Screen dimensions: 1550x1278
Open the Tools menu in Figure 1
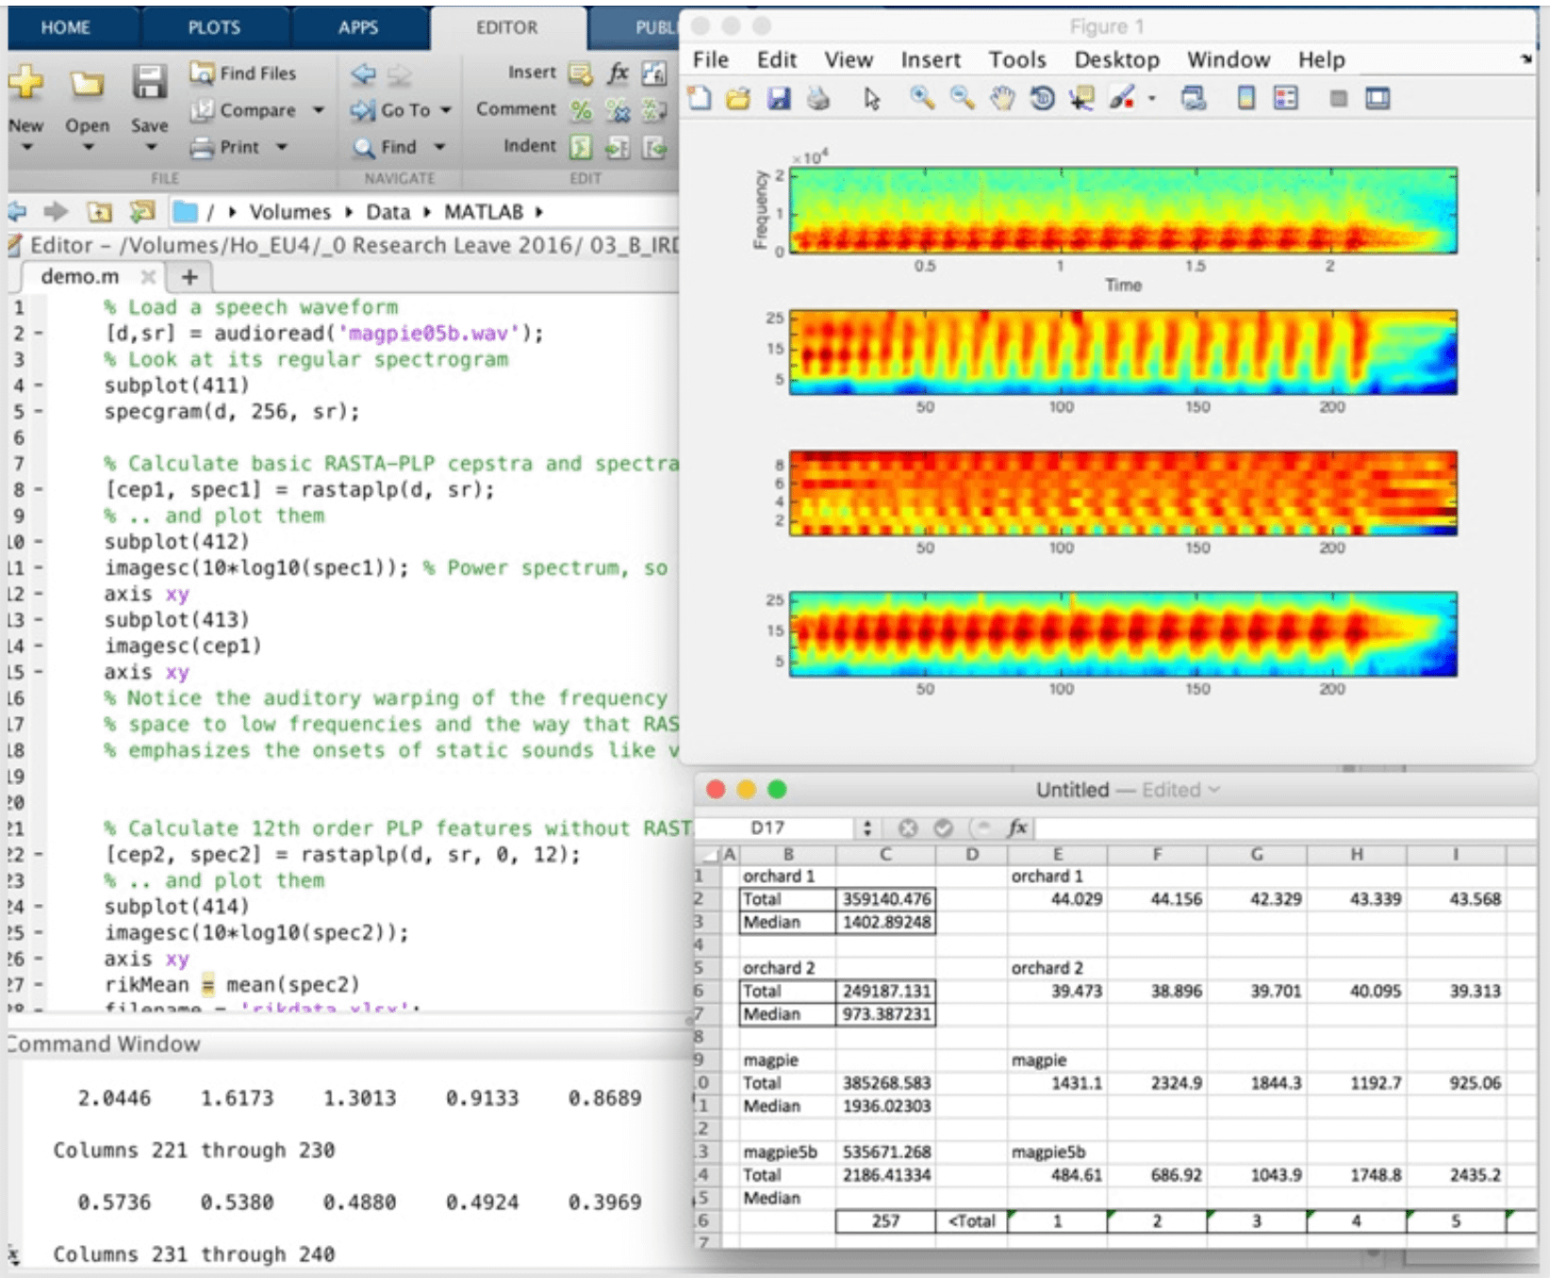1016,60
